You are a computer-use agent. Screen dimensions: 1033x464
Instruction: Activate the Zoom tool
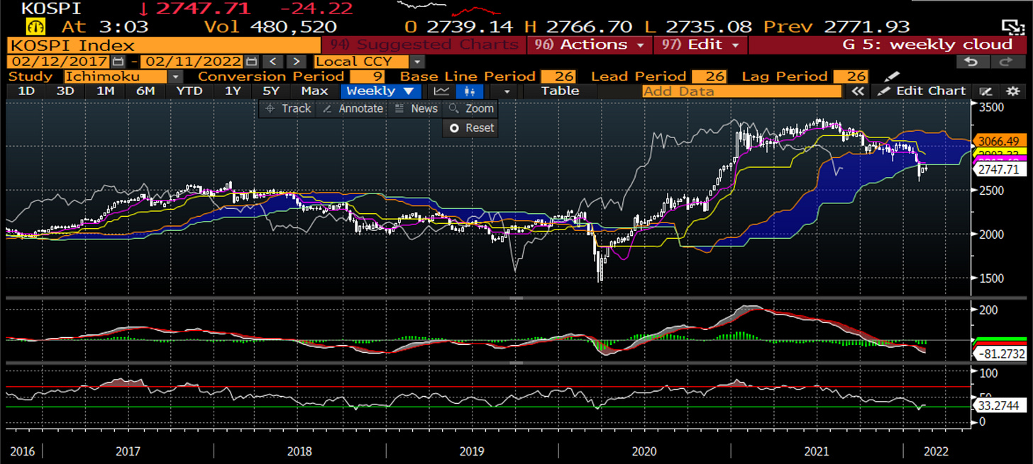[x=471, y=108]
